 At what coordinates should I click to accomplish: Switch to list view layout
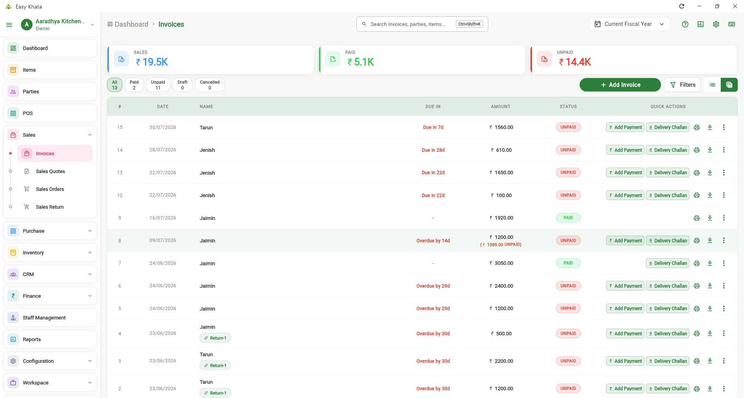pyautogui.click(x=712, y=85)
